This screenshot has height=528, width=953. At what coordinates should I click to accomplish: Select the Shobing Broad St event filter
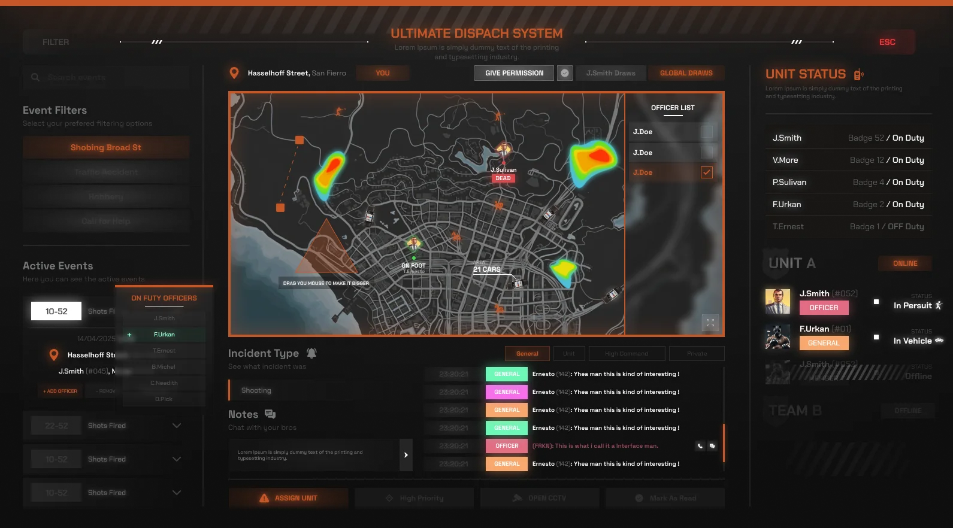point(106,147)
